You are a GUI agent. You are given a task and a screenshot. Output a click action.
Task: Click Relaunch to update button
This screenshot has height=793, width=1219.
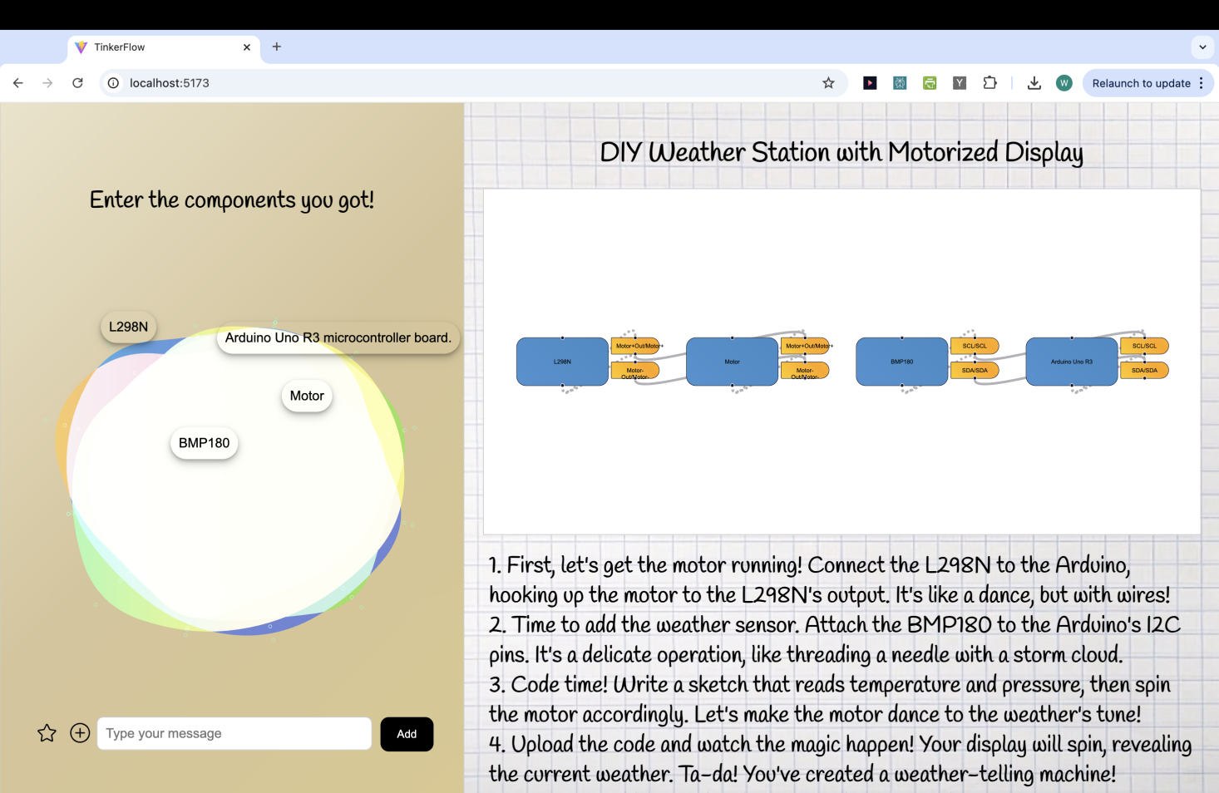pyautogui.click(x=1141, y=83)
